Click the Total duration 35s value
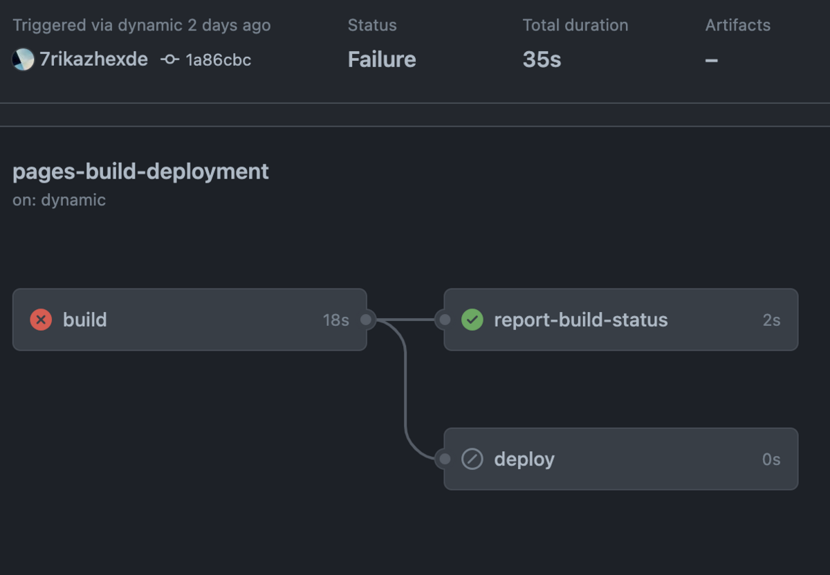 tap(542, 60)
